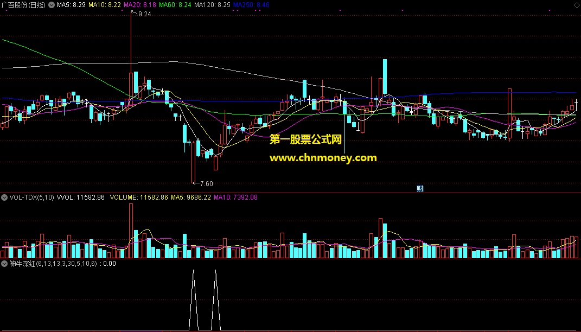Screen dimensions: 581x332
Task: Expand the VOL-TDX indicator dropdown arrow
Action: (4, 197)
